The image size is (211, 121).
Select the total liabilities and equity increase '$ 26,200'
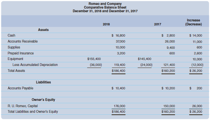pos(196,112)
